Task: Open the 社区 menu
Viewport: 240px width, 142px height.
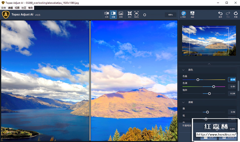Action: coord(24,8)
